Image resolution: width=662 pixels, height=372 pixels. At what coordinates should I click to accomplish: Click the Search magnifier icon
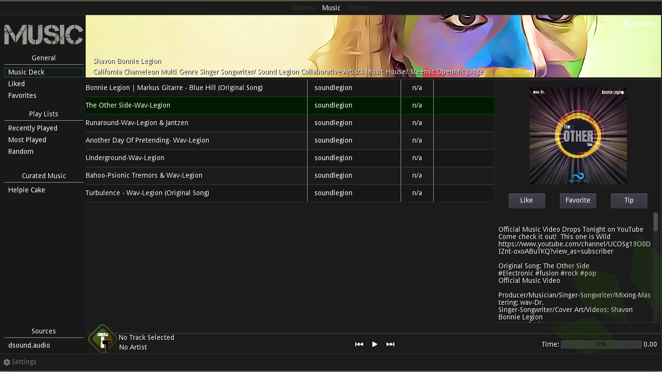(x=627, y=24)
